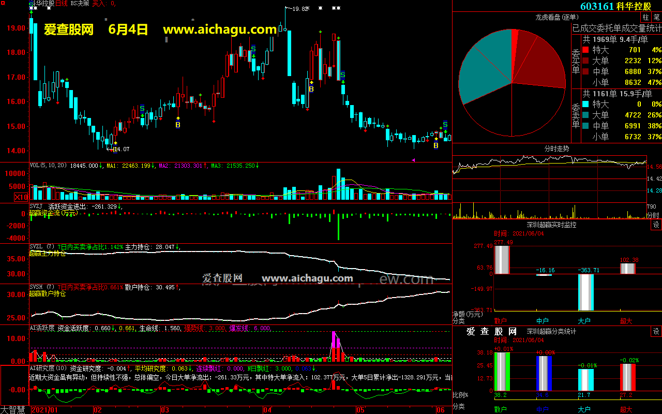Click the X10 volume scale box
The height and width of the screenshot is (414, 662).
pyautogui.click(x=21, y=197)
